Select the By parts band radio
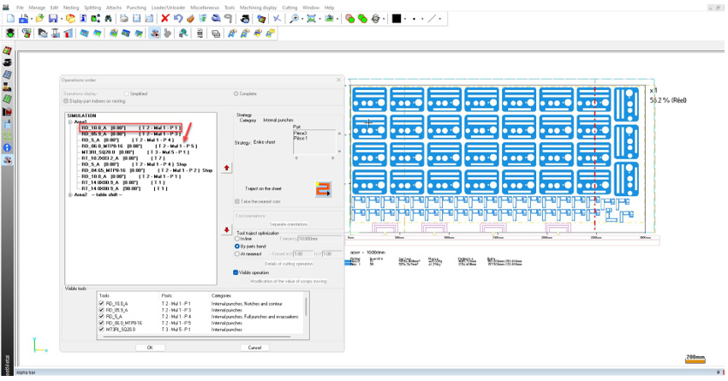The width and height of the screenshot is (728, 381). coord(237,247)
